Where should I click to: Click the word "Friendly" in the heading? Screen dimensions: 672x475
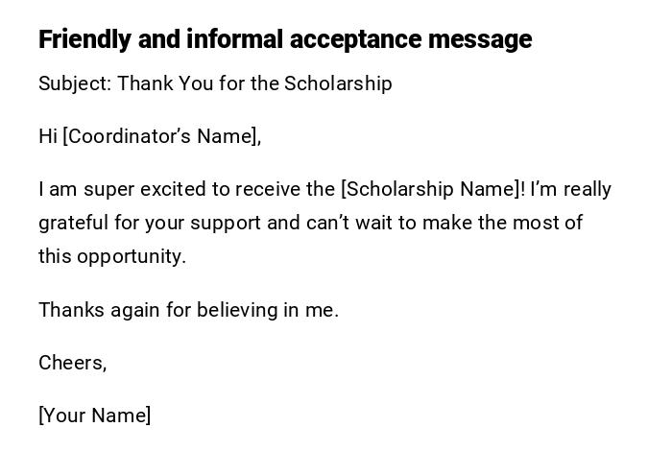point(84,39)
